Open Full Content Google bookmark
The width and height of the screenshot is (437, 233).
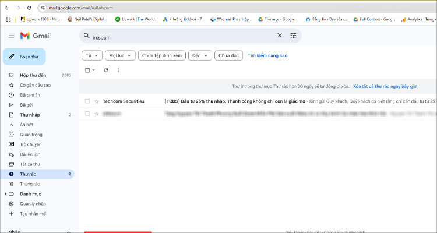coord(374,19)
